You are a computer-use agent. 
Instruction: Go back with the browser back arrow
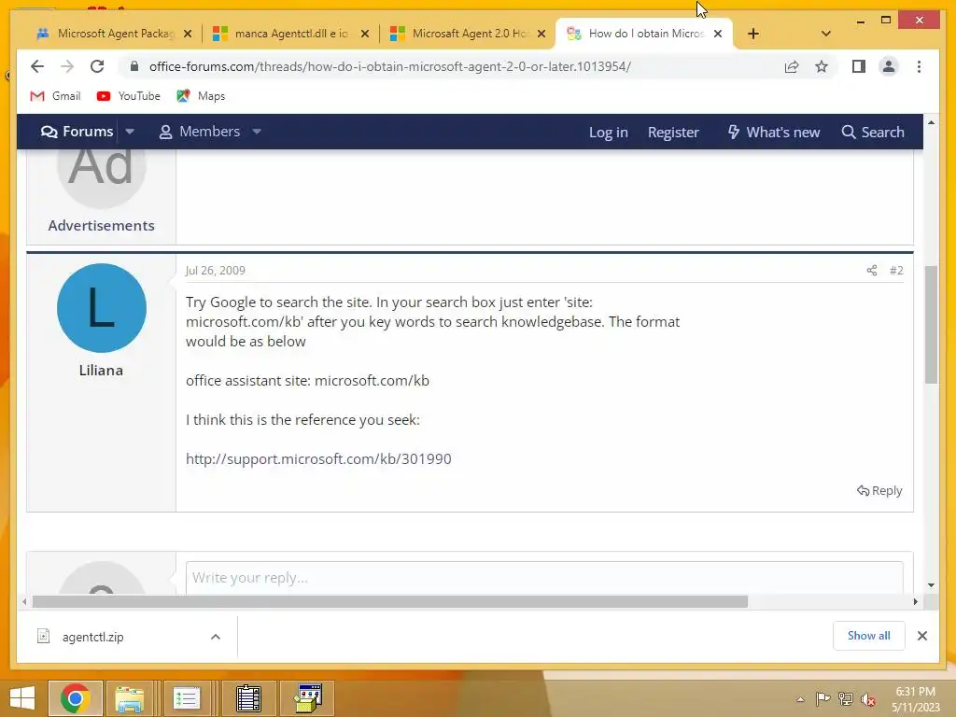click(37, 66)
